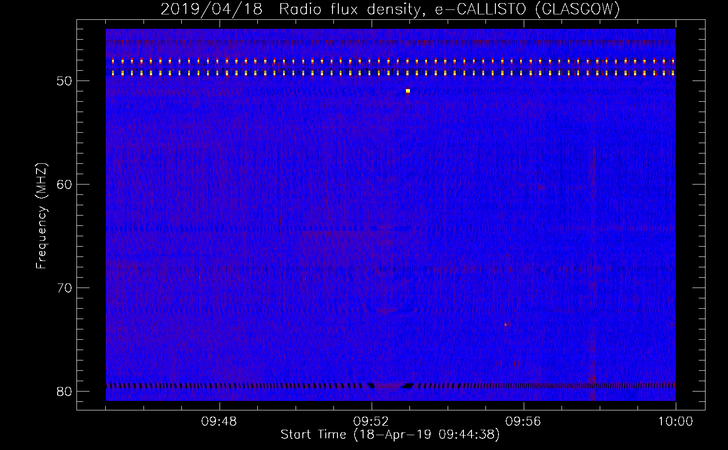Click the 09:56 time tick label
728x450 pixels.
point(523,422)
